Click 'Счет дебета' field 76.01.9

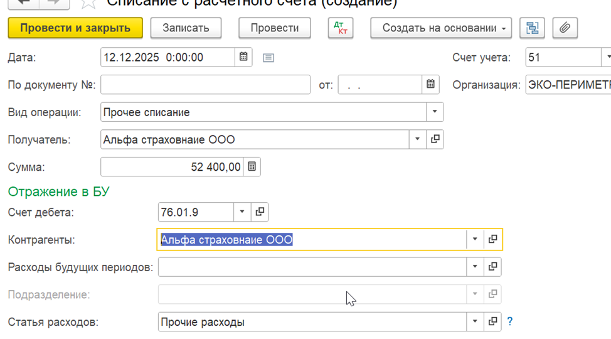tap(196, 212)
